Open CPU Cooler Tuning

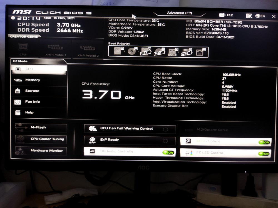[41, 139]
